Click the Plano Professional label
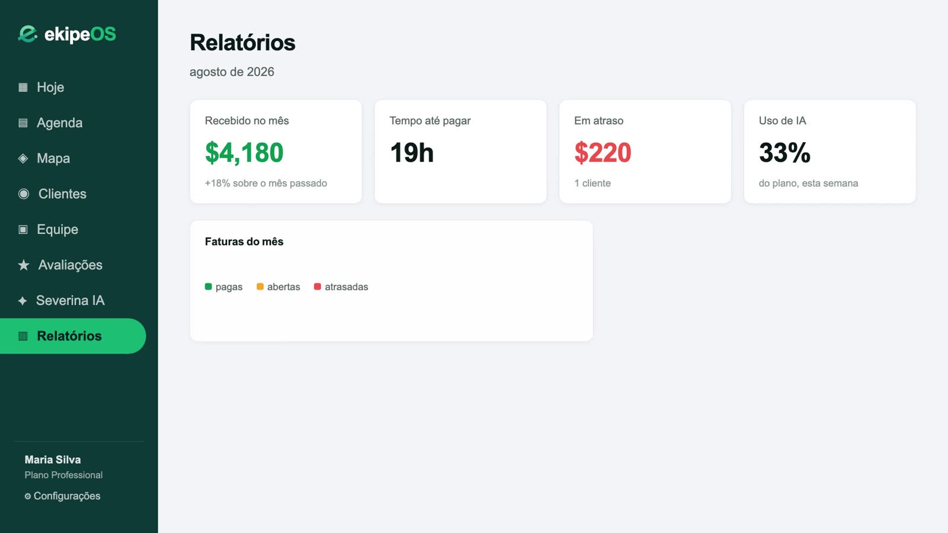This screenshot has width=948, height=533. pos(63,475)
